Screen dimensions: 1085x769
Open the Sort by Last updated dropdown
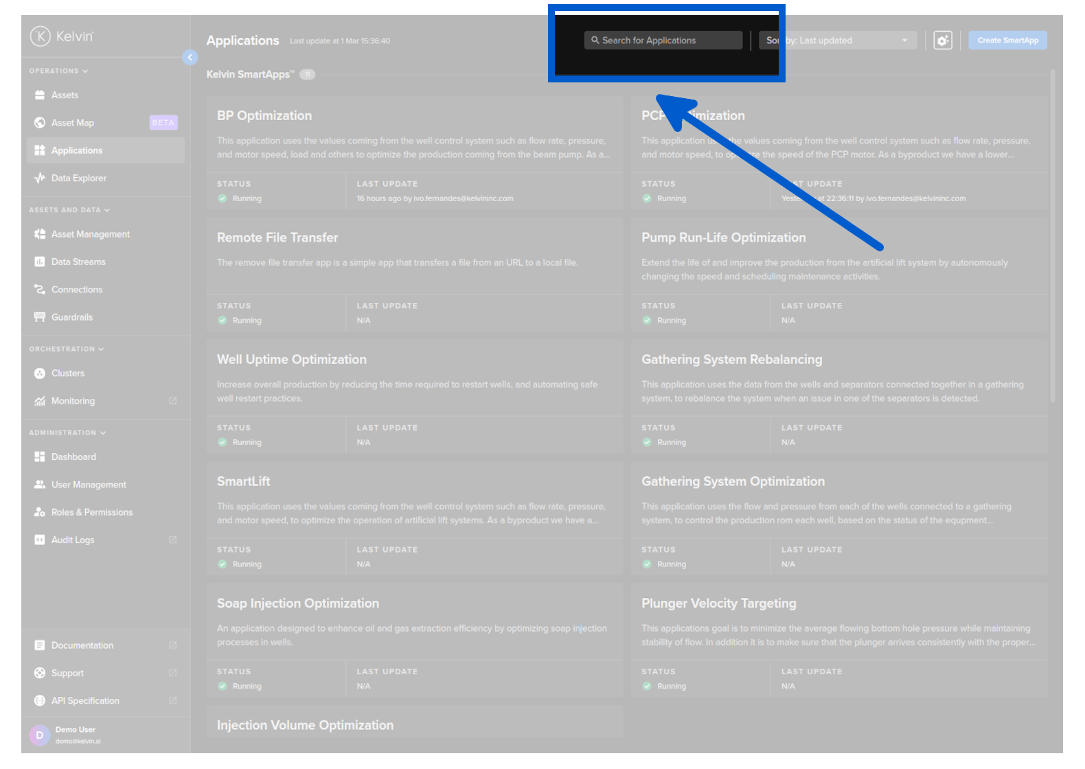[839, 41]
